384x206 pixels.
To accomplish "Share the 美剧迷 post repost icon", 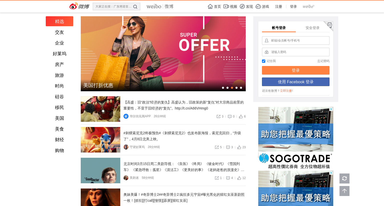I will (x=217, y=178).
